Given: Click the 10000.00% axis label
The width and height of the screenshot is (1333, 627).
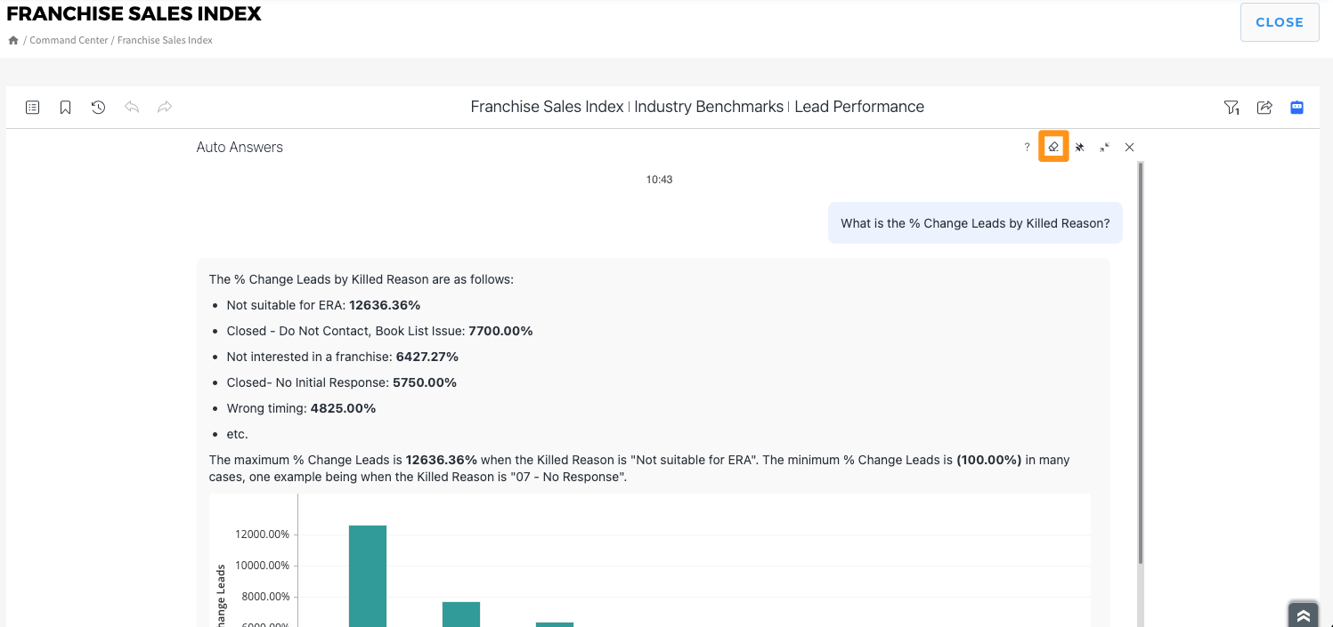Looking at the screenshot, I should 263,566.
